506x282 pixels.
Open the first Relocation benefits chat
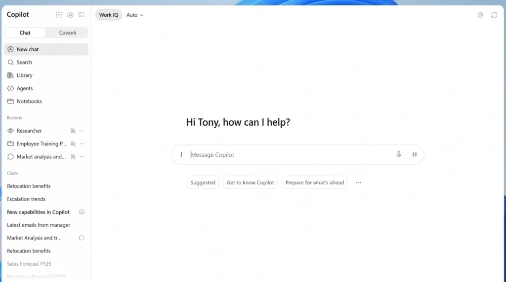[29, 186]
